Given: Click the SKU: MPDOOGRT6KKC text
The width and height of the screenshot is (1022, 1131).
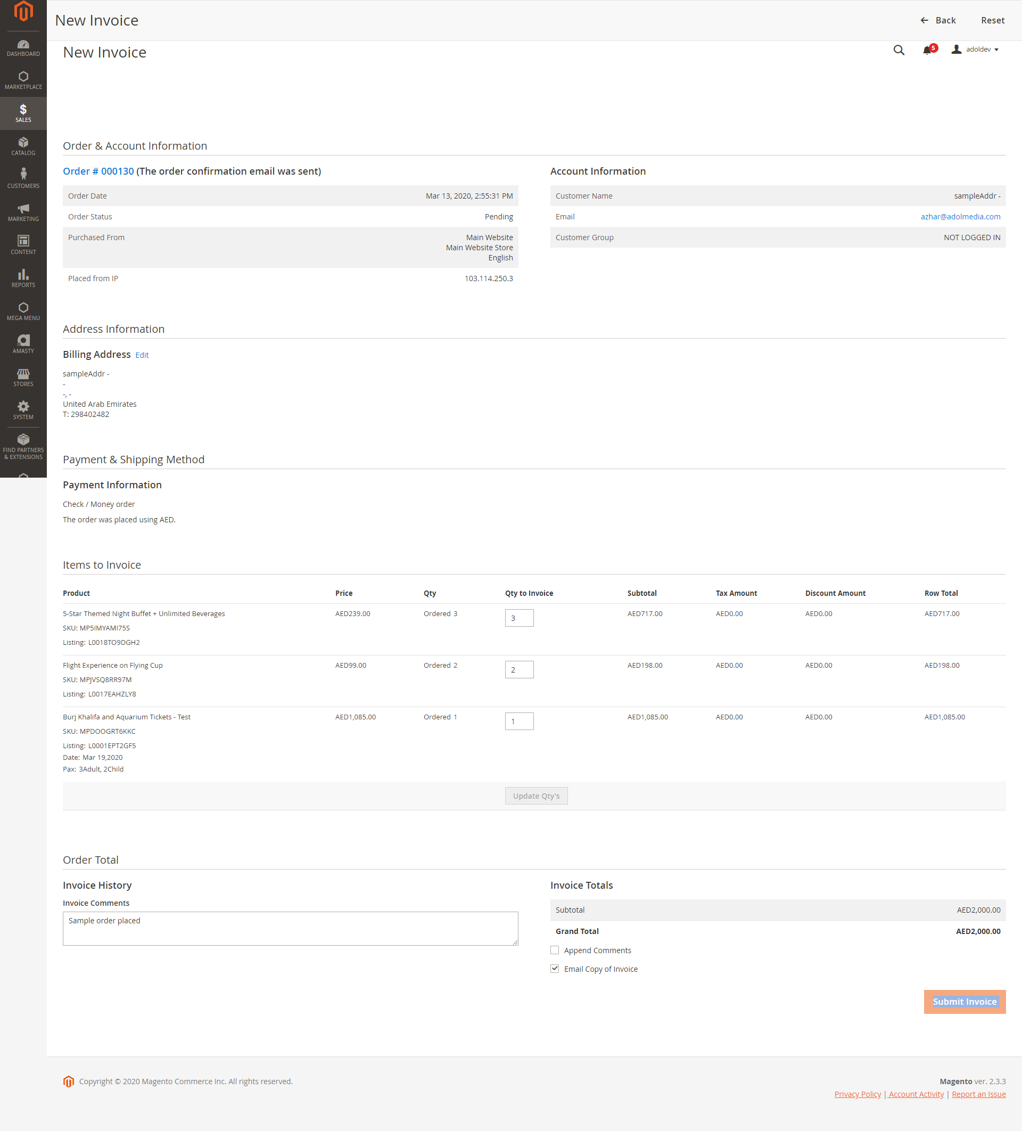Looking at the screenshot, I should 100,732.
